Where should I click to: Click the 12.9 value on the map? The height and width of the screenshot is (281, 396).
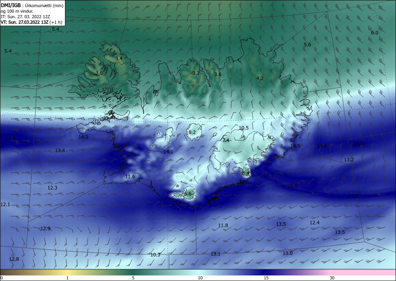[x=45, y=229]
